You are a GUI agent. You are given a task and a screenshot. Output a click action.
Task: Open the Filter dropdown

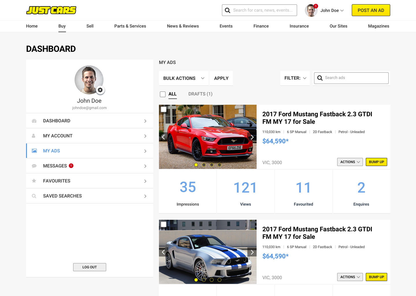click(x=295, y=78)
